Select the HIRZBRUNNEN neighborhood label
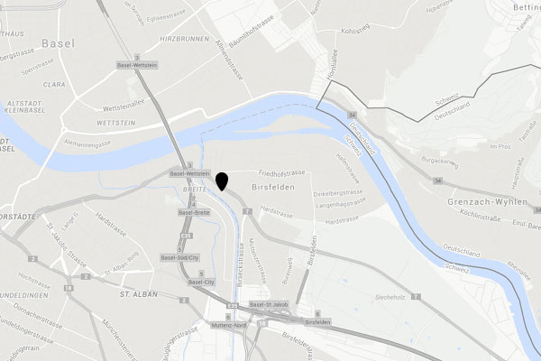Image resolution: width=541 pixels, height=361 pixels. pyautogui.click(x=185, y=39)
